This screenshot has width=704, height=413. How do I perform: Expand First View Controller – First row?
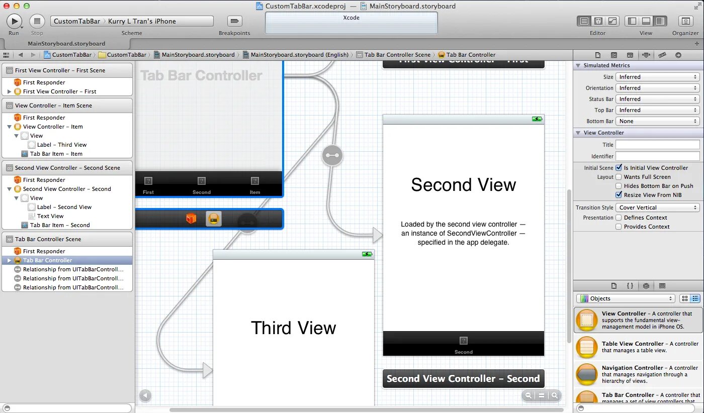pyautogui.click(x=10, y=91)
